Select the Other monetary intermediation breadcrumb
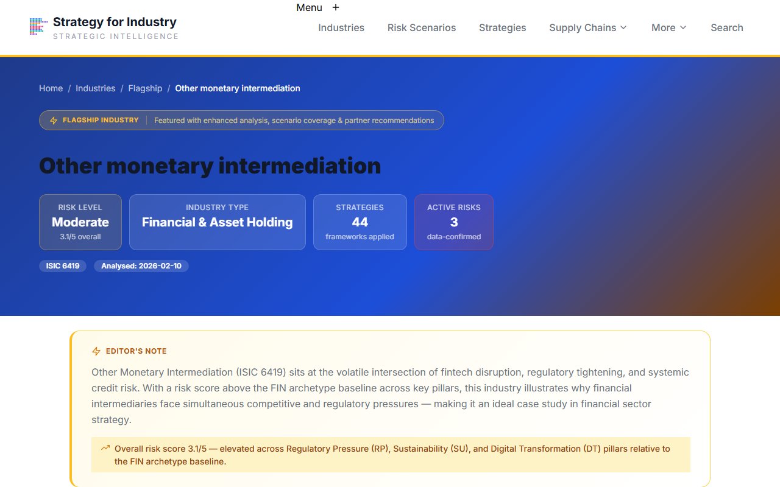 coord(237,88)
